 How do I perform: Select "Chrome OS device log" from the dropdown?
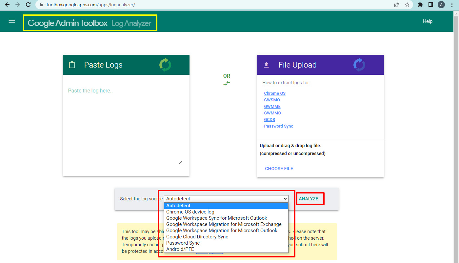coord(190,212)
